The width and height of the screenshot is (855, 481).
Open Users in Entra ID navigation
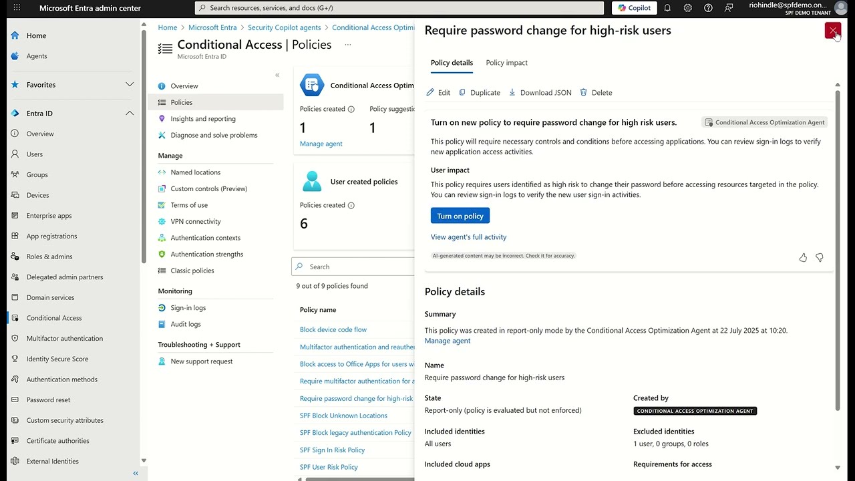click(x=34, y=154)
